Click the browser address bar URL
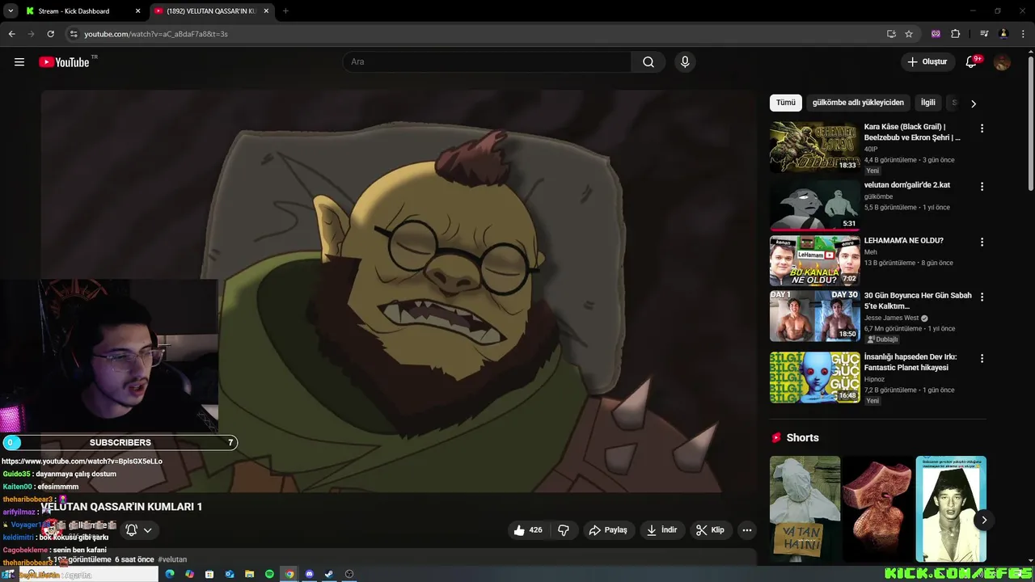 point(156,34)
